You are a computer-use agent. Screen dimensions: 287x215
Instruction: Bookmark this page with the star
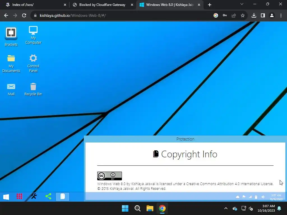click(x=243, y=16)
